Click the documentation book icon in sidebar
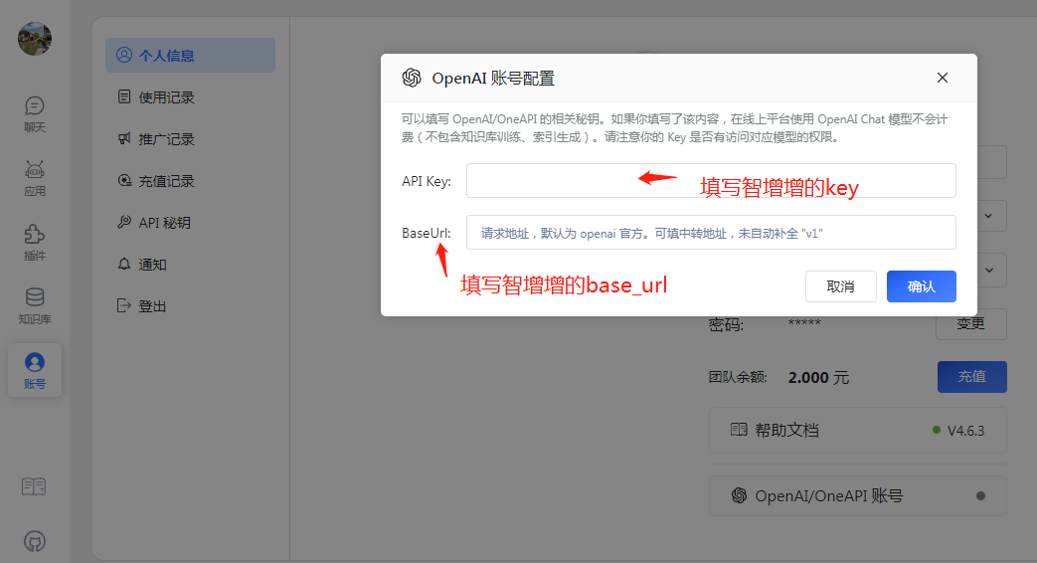The image size is (1037, 563). tap(34, 486)
